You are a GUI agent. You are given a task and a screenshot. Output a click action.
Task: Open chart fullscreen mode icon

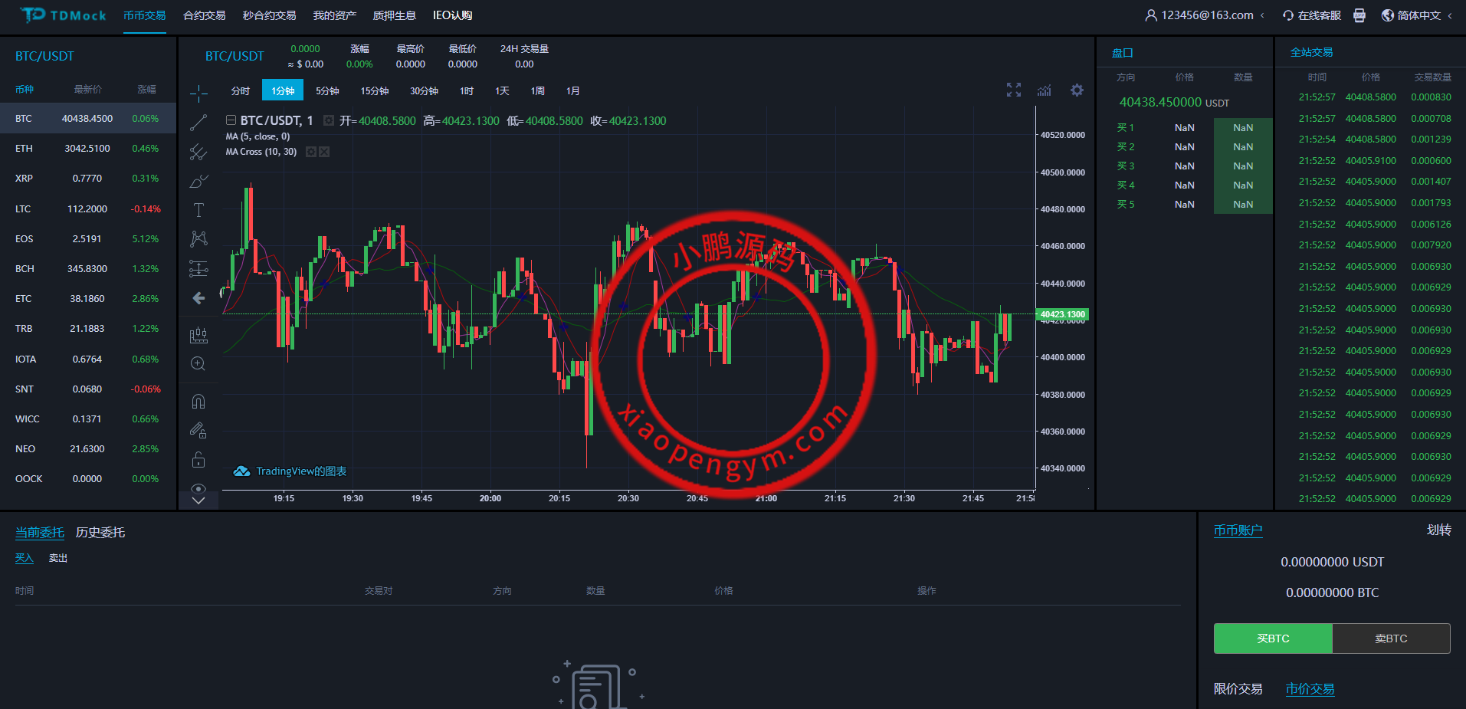point(1014,90)
